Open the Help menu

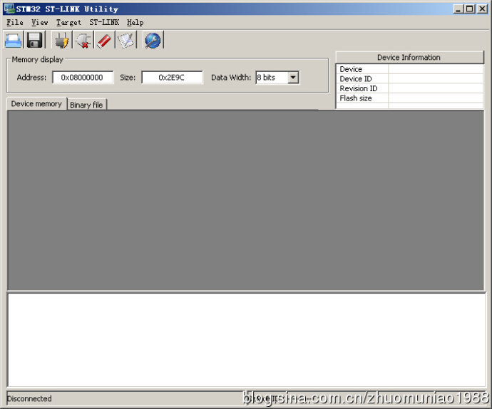click(135, 23)
